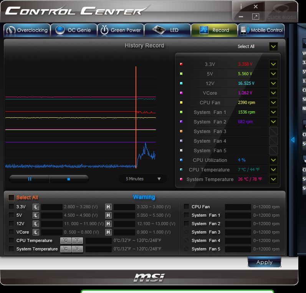Toggle the Select All check dropdown in History Record
This screenshot has height=293, width=306.
pyautogui.click(x=273, y=46)
